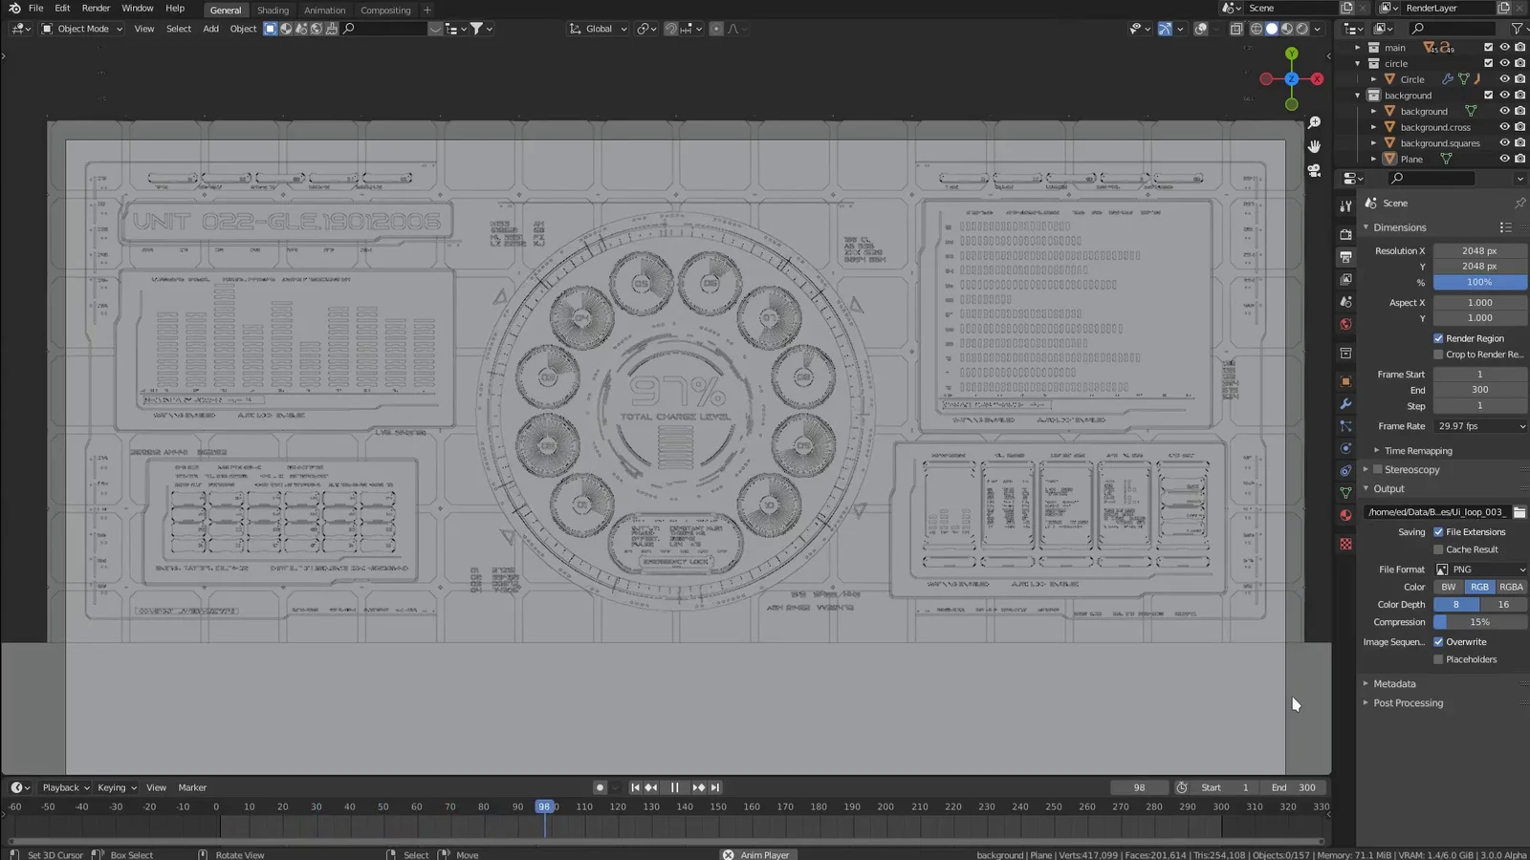Open the Render menu
1530x860 pixels.
(96, 9)
